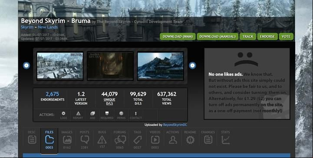
Task: Open the dark interior hall thumbnail
Action: (x=110, y=66)
